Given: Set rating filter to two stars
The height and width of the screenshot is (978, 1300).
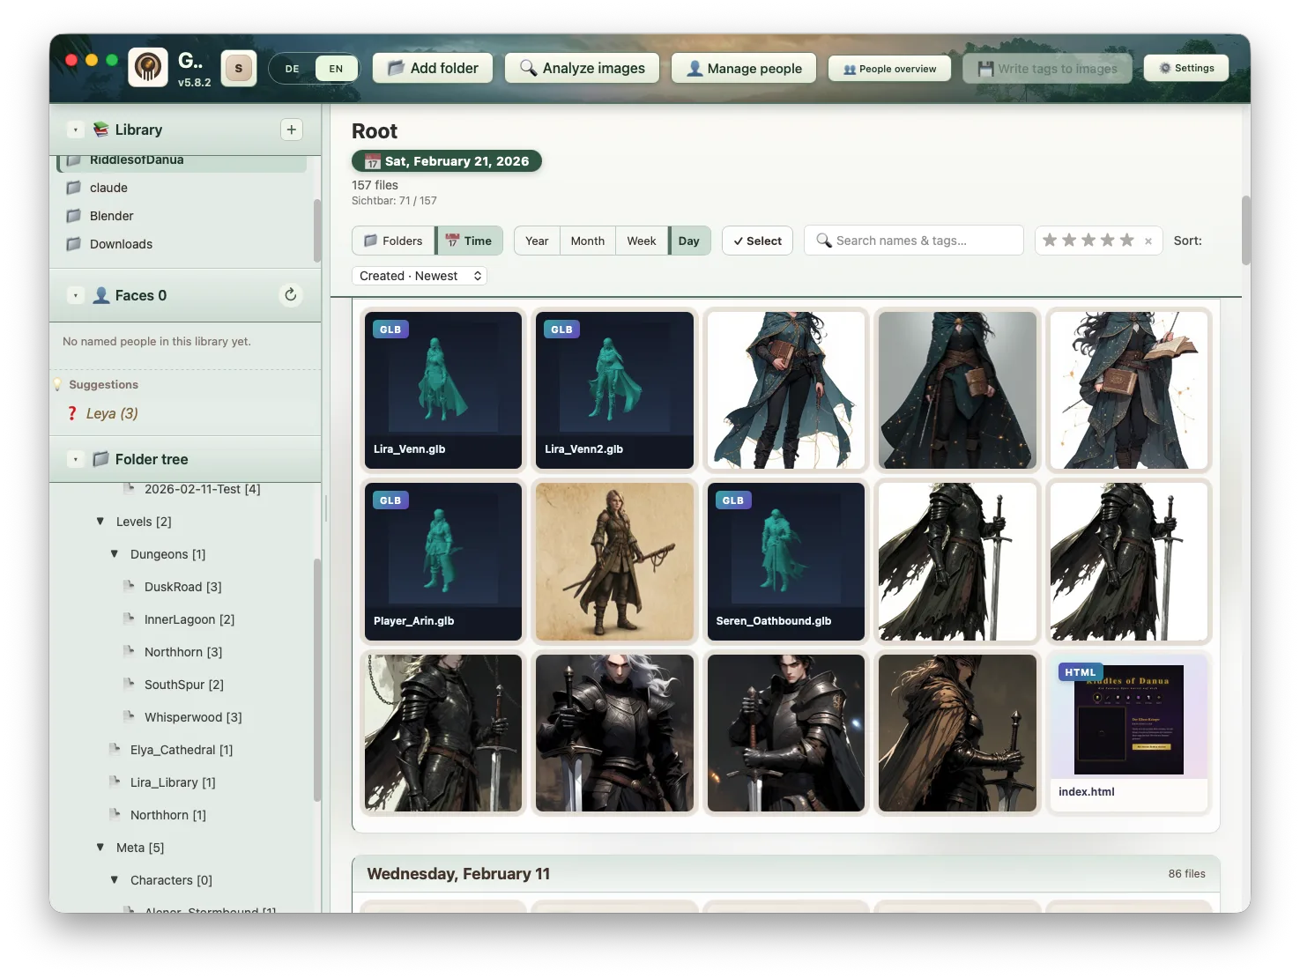Looking at the screenshot, I should [1069, 240].
